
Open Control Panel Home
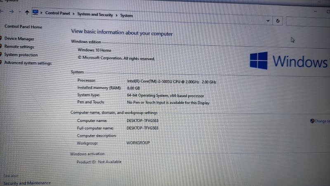[x=23, y=26]
